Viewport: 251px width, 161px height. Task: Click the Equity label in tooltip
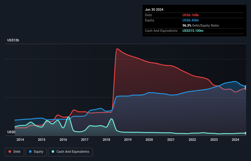tap(149, 20)
